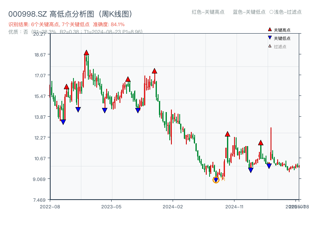Select the red high-point marker just before 2024-11
This screenshot has height=249, width=332.
[227, 134]
